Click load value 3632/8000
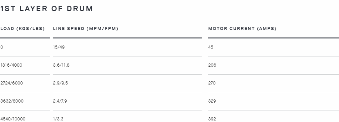This screenshot has width=339, height=122. (12, 101)
